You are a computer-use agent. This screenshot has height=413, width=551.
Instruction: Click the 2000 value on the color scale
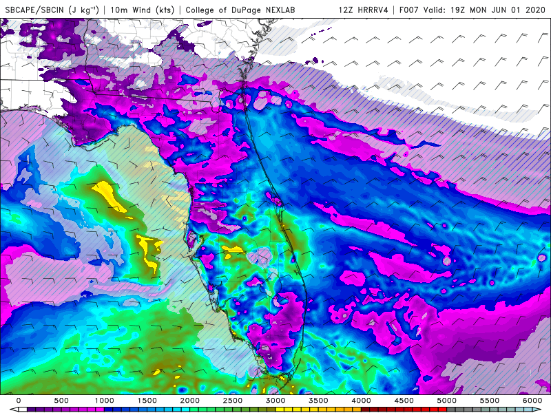190,401
